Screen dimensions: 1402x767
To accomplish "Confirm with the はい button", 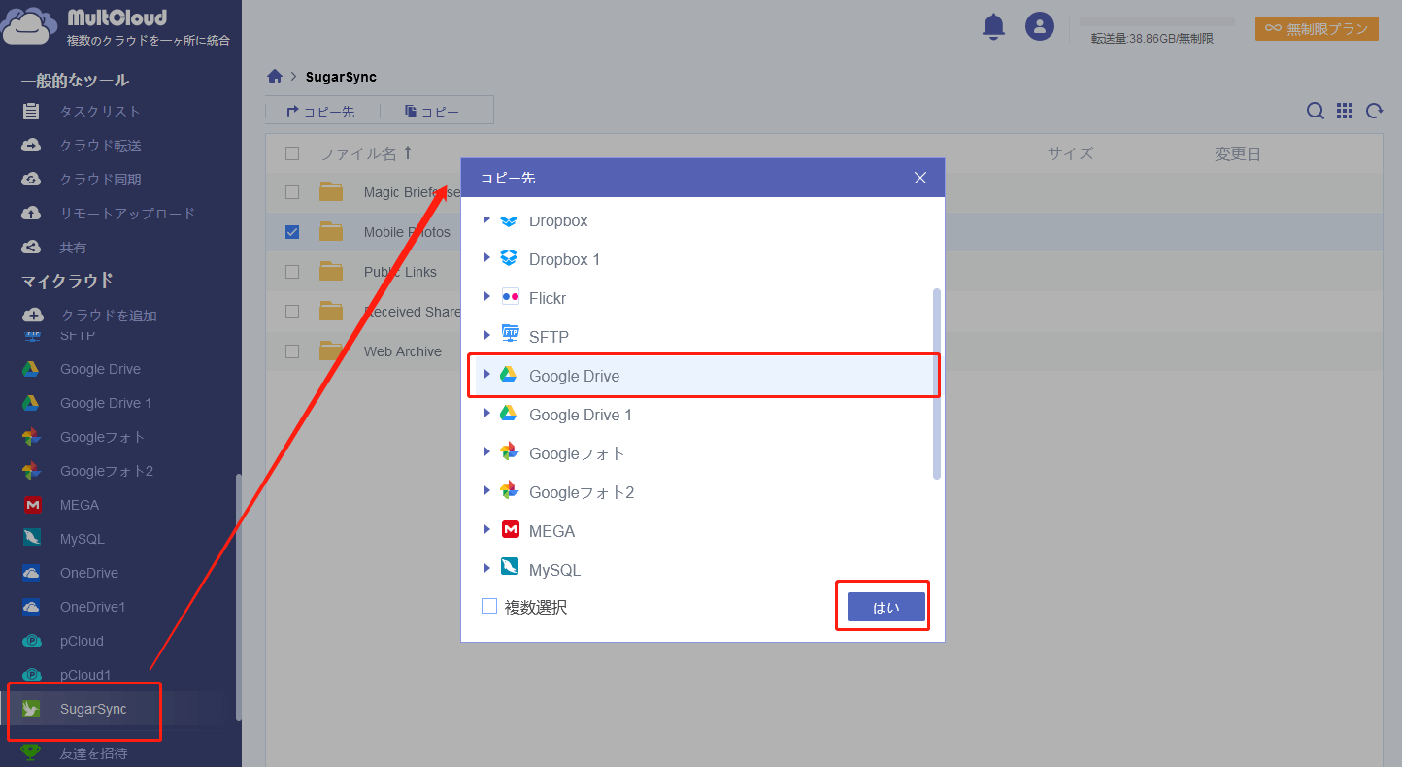I will pos(885,608).
